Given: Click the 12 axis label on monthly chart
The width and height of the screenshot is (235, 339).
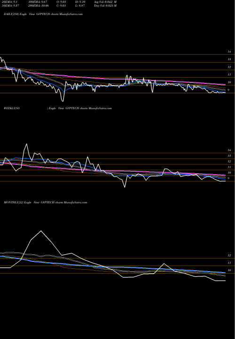Looking at the screenshot, I should point(229,256).
